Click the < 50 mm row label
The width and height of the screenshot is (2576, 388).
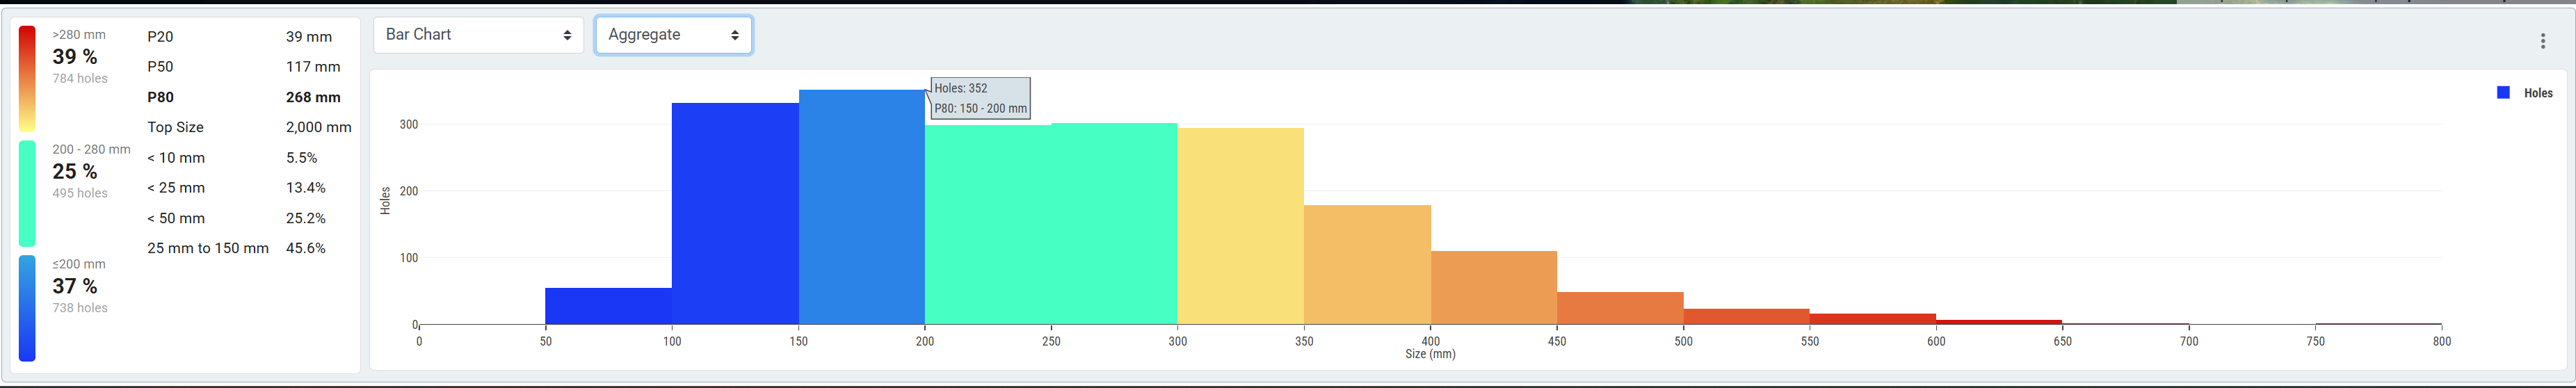point(176,218)
